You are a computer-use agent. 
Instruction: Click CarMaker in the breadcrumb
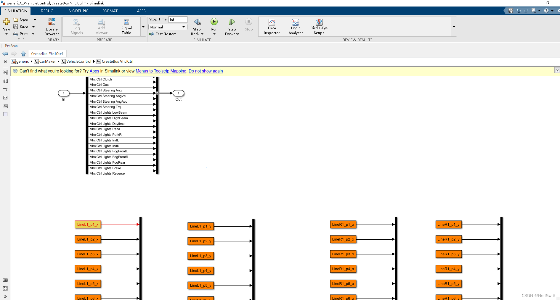pos(47,62)
